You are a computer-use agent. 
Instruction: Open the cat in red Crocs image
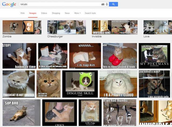(x=120, y=56)
